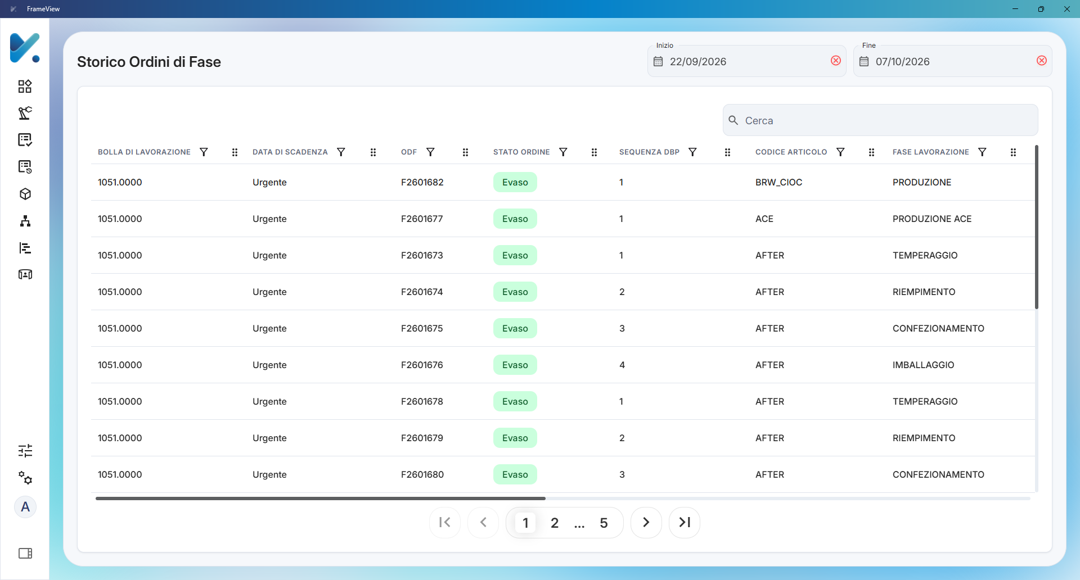Clear the Fine date field
The width and height of the screenshot is (1080, 580).
1042,61
